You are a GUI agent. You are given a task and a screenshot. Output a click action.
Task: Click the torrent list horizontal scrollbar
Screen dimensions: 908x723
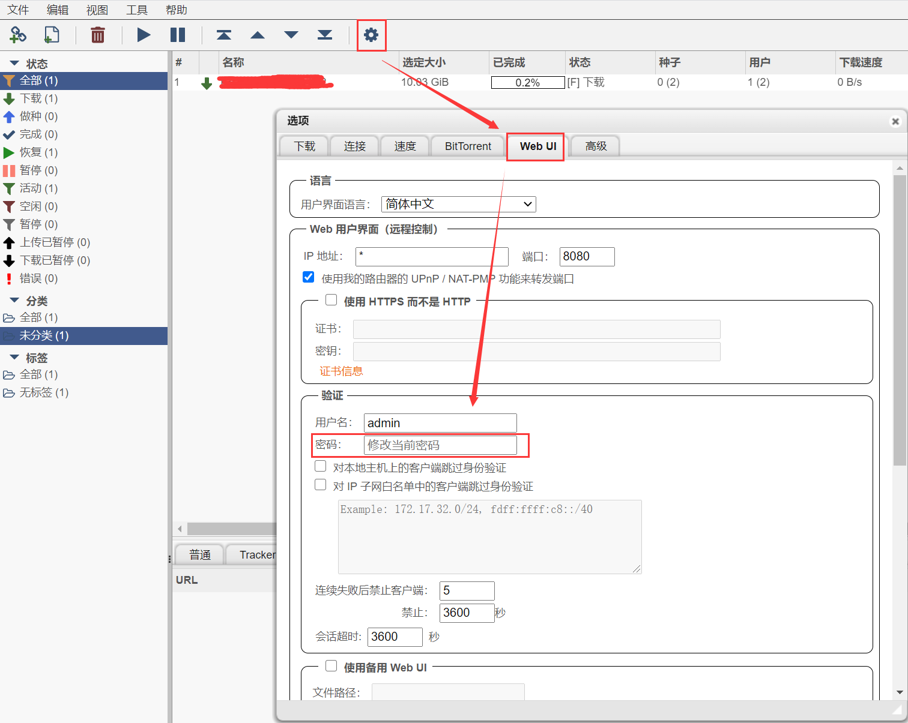point(231,529)
